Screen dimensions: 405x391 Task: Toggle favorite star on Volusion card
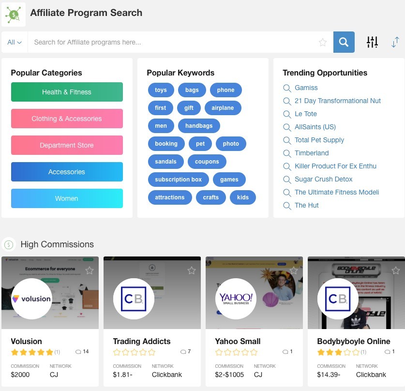(x=90, y=271)
